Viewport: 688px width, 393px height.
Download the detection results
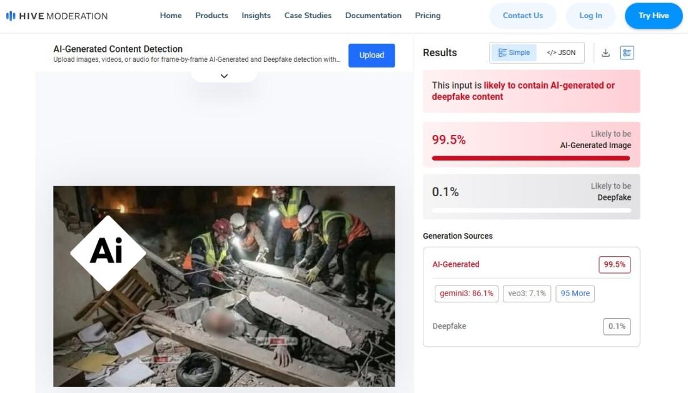click(605, 53)
